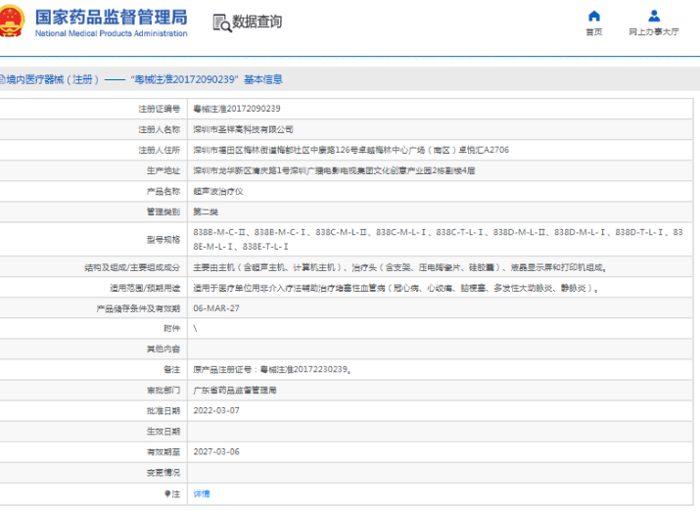Click the 数据查询 title text
This screenshot has height=511, width=700.
point(257,22)
